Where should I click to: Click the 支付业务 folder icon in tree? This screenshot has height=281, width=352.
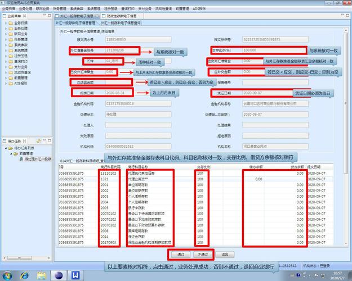click(11, 67)
